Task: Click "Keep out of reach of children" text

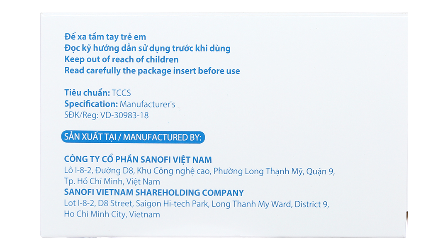Action: [121, 59]
